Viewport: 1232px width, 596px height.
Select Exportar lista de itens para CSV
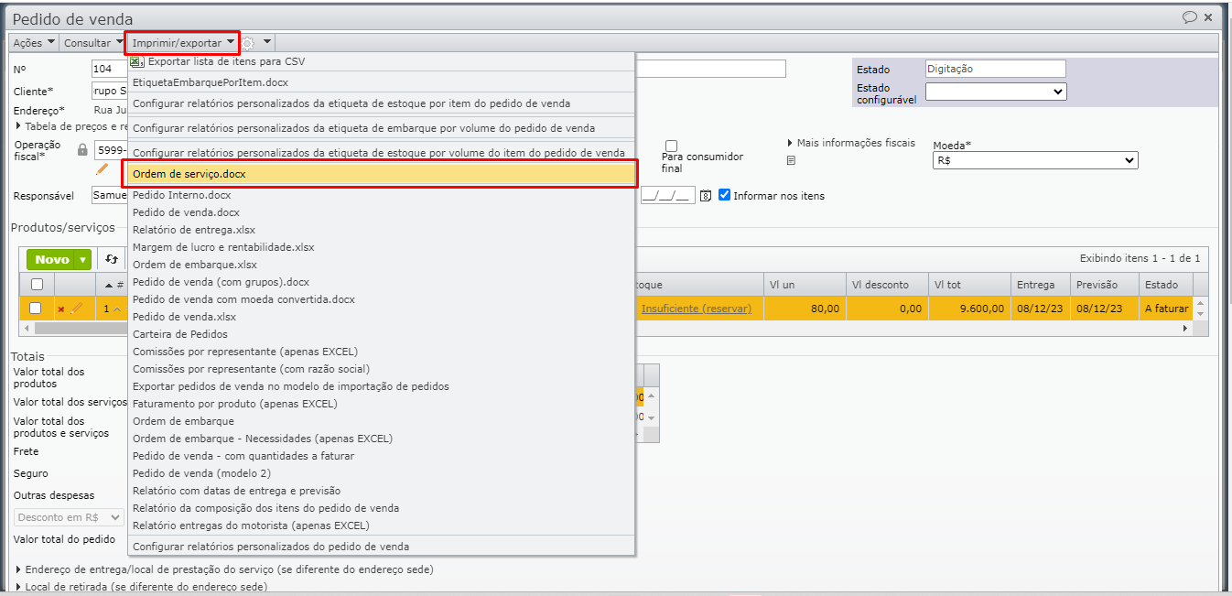(381, 61)
